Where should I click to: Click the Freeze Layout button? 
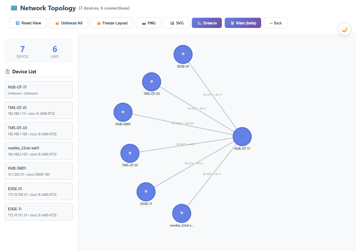(x=112, y=23)
